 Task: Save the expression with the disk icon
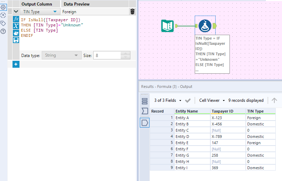[x=16, y=40]
